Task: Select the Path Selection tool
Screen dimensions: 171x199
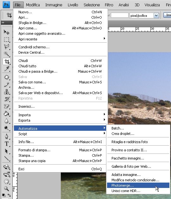Action: 6,151
